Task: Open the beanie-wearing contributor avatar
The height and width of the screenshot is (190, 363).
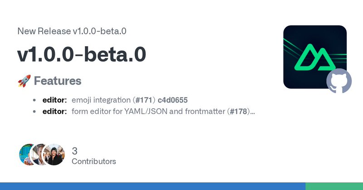Action: (54, 154)
